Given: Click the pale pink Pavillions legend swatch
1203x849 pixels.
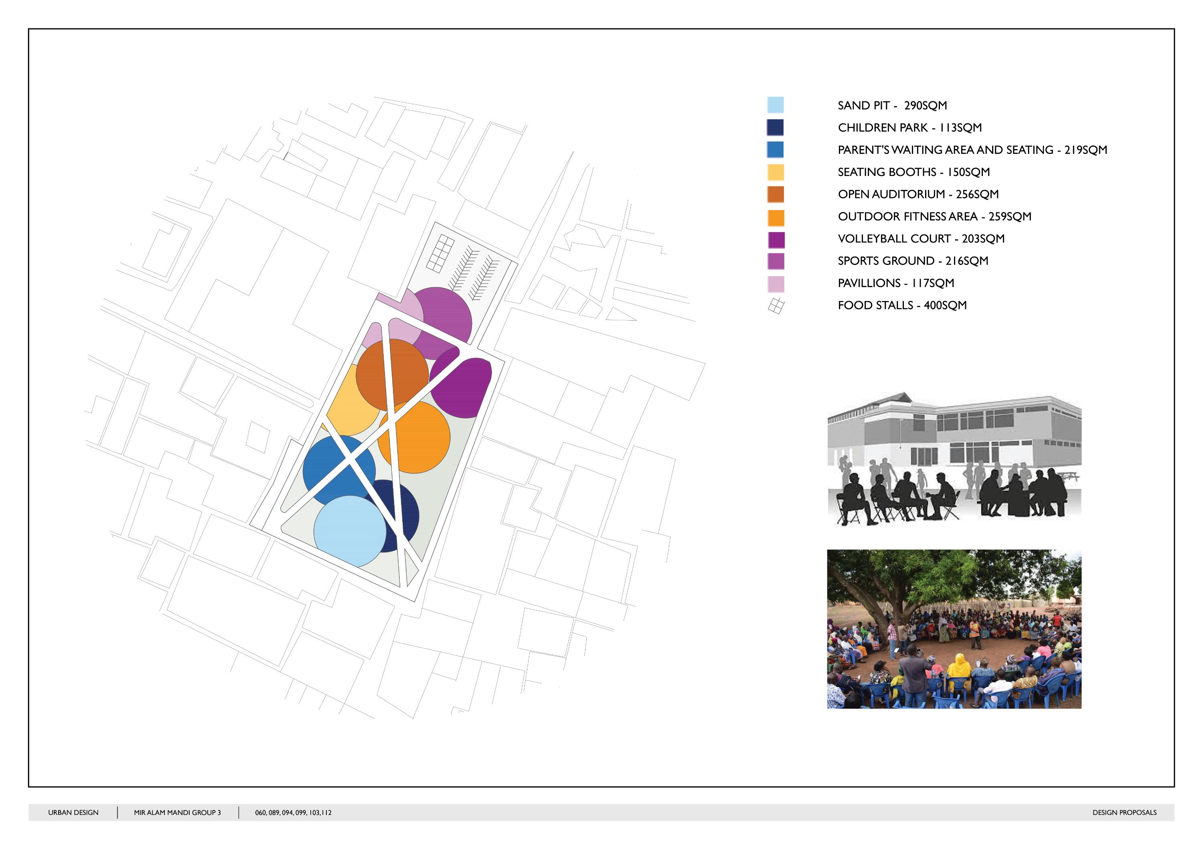Looking at the screenshot, I should click(x=776, y=284).
